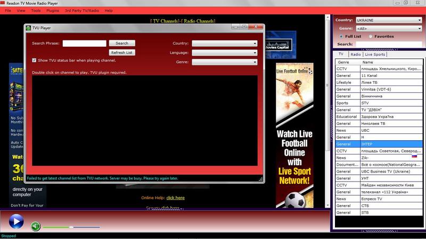Viewport: 426px width, 239px height.
Task: Sort channel list by the Genre column header
Action: click(348, 62)
